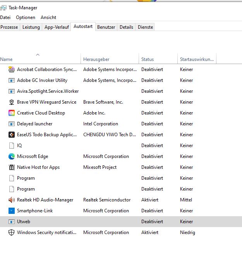The width and height of the screenshot is (242, 255).
Task: Select the EaseUS Todo Backup entry
Action: (47, 135)
